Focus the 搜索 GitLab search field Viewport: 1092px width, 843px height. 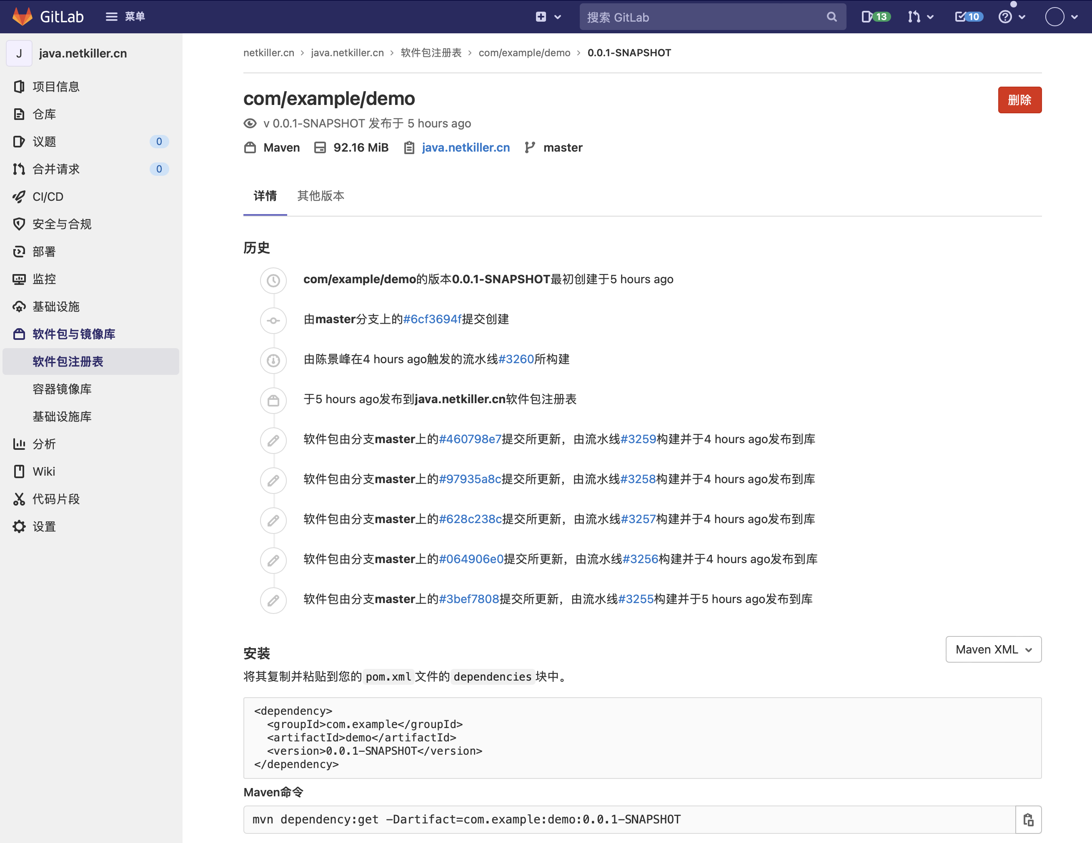tap(700, 17)
